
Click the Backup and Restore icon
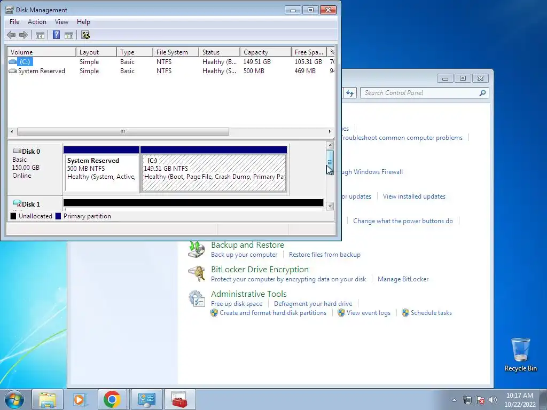(x=197, y=249)
